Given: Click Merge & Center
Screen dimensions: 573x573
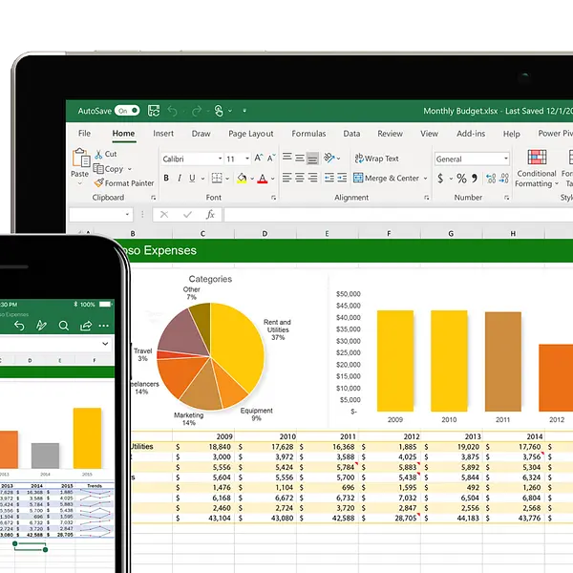Looking at the screenshot, I should 386,178.
